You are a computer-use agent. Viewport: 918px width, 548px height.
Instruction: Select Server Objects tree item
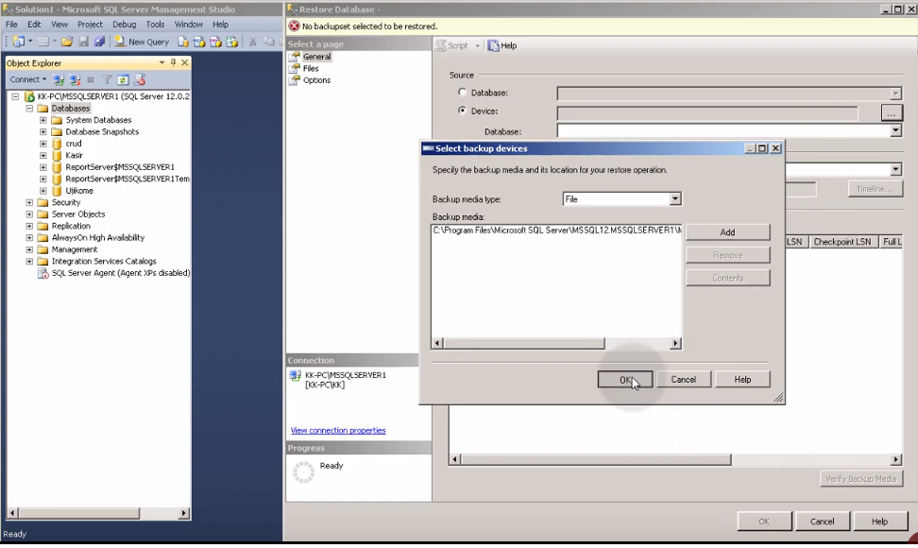coord(78,214)
